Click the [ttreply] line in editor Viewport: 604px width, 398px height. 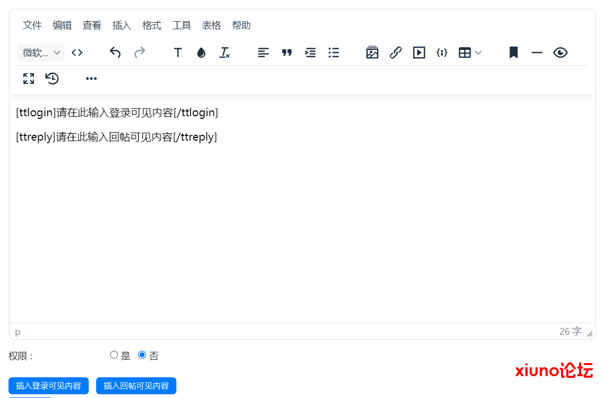coord(116,136)
